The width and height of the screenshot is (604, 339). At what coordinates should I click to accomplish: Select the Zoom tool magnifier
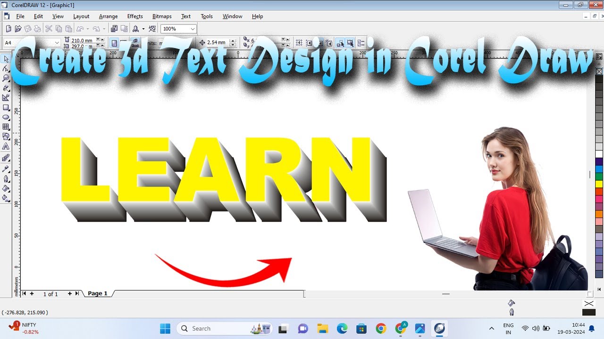(6, 78)
